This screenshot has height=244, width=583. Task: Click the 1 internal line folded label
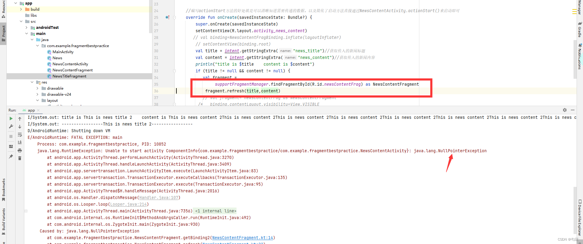(215, 211)
